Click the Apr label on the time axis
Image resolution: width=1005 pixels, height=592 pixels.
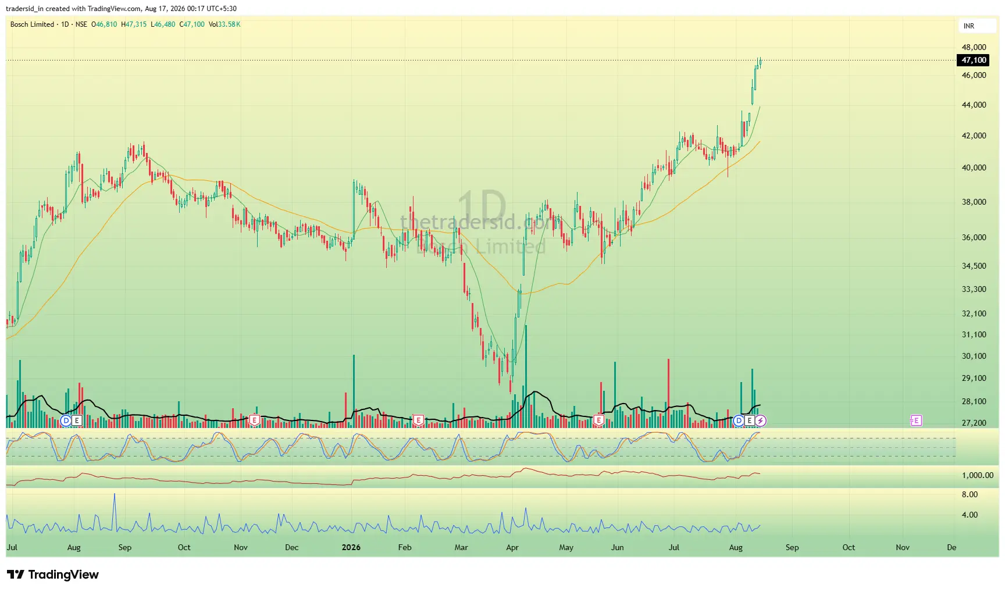(x=512, y=547)
